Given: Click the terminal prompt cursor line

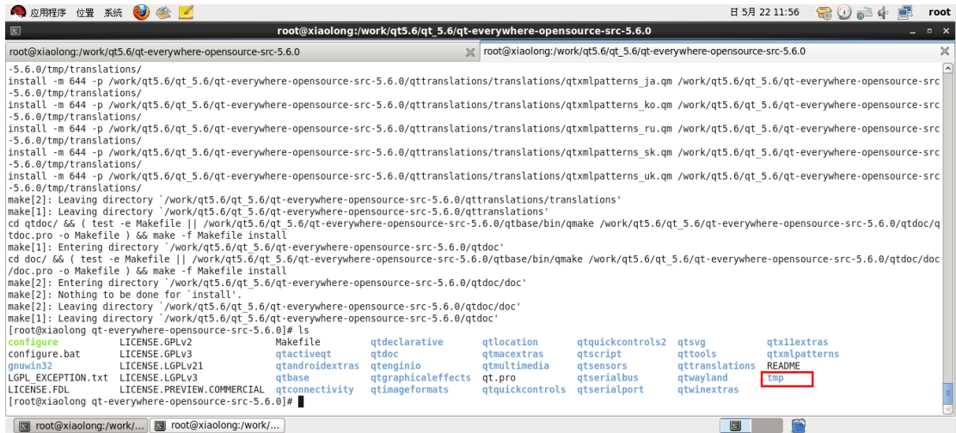Looking at the screenshot, I should click(156, 401).
